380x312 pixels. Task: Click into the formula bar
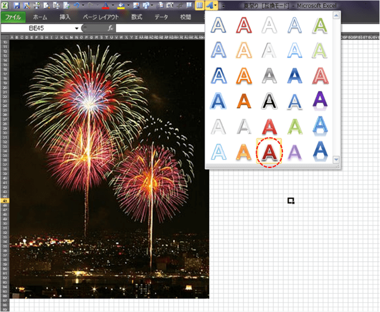[x=160, y=28]
